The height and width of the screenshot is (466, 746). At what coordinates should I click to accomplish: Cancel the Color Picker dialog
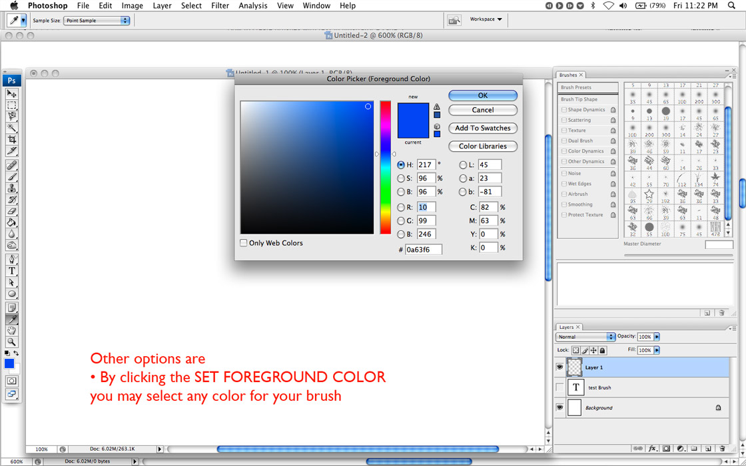[483, 110]
